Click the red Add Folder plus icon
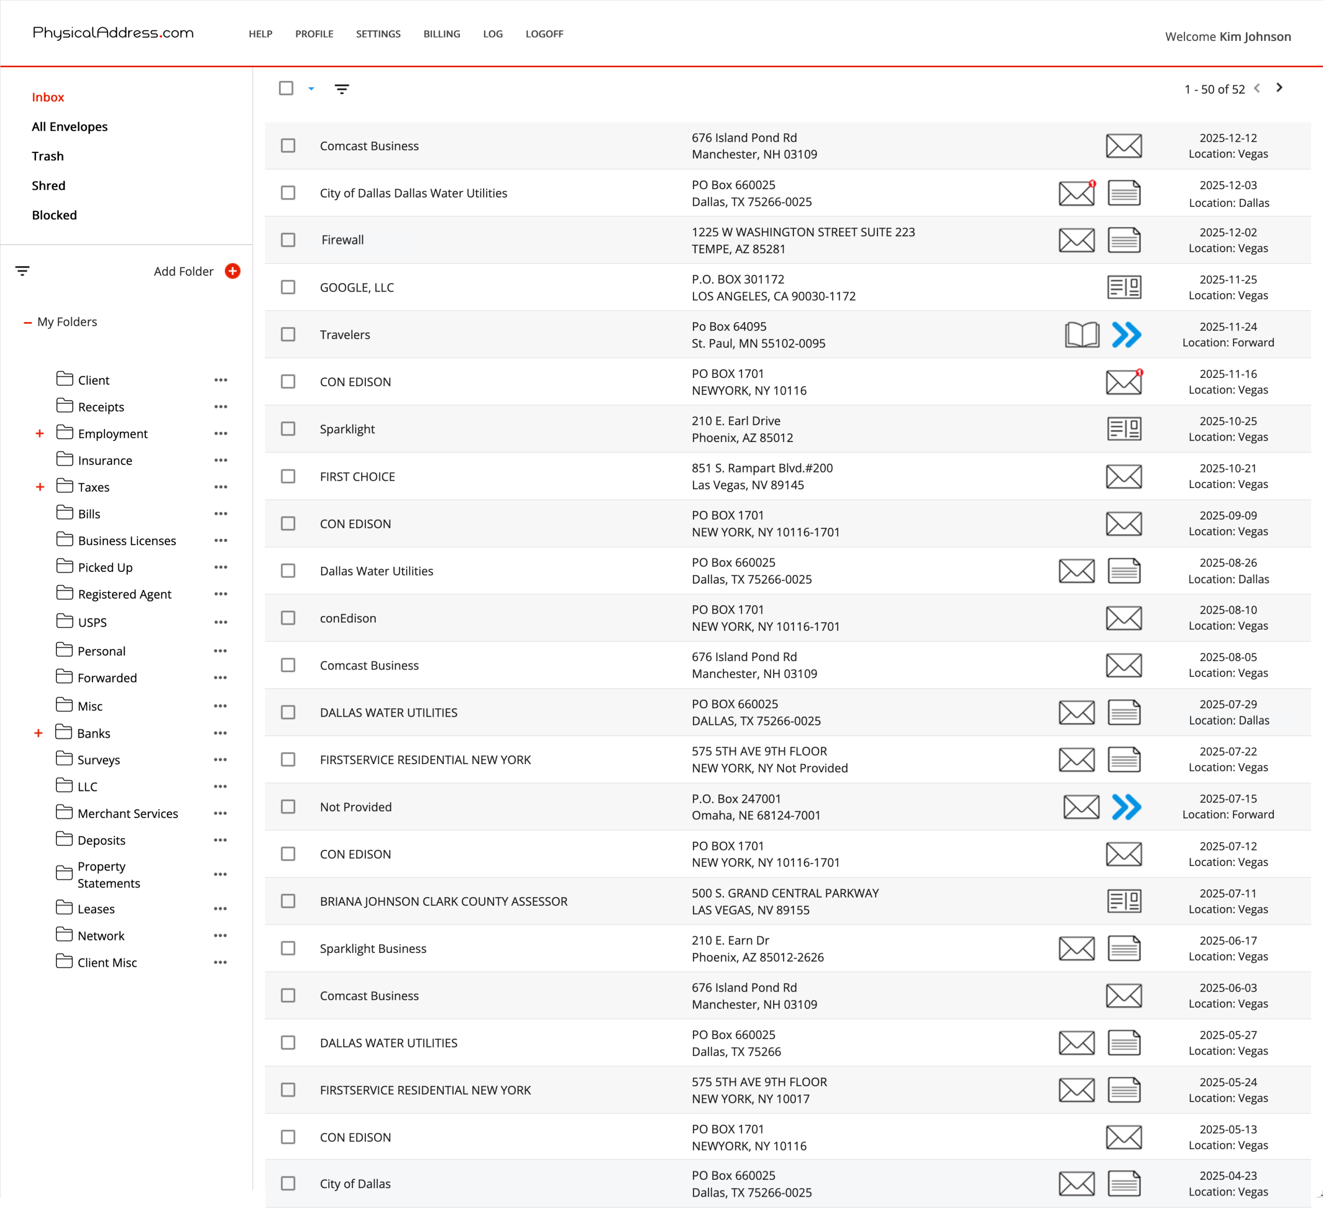1323x1216 pixels. click(232, 271)
